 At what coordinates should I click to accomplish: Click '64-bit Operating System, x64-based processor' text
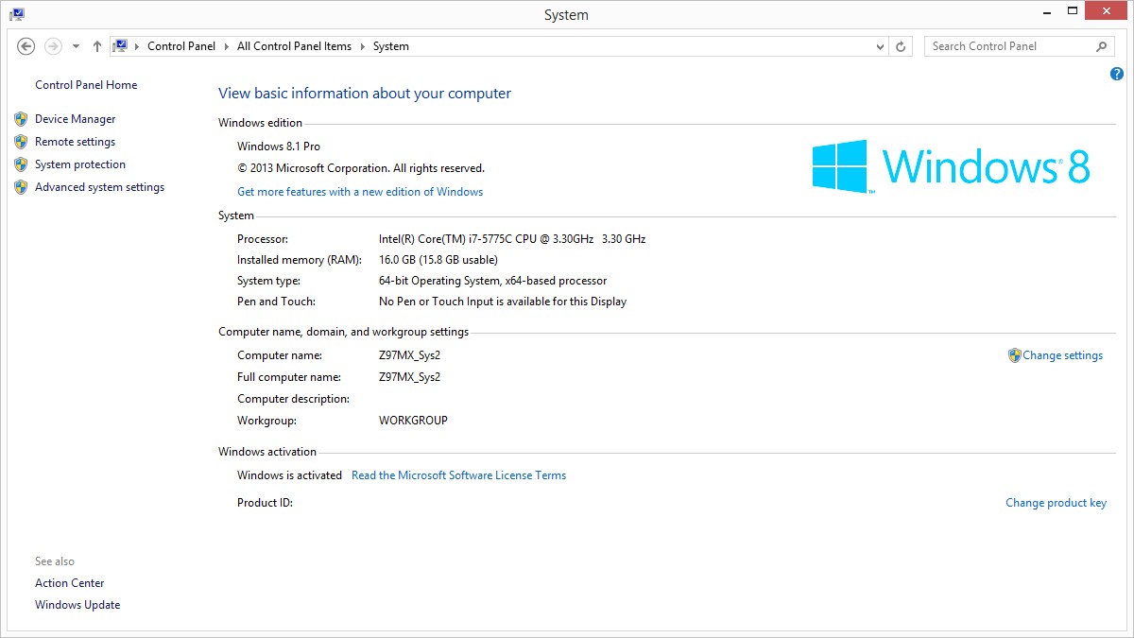(x=492, y=281)
